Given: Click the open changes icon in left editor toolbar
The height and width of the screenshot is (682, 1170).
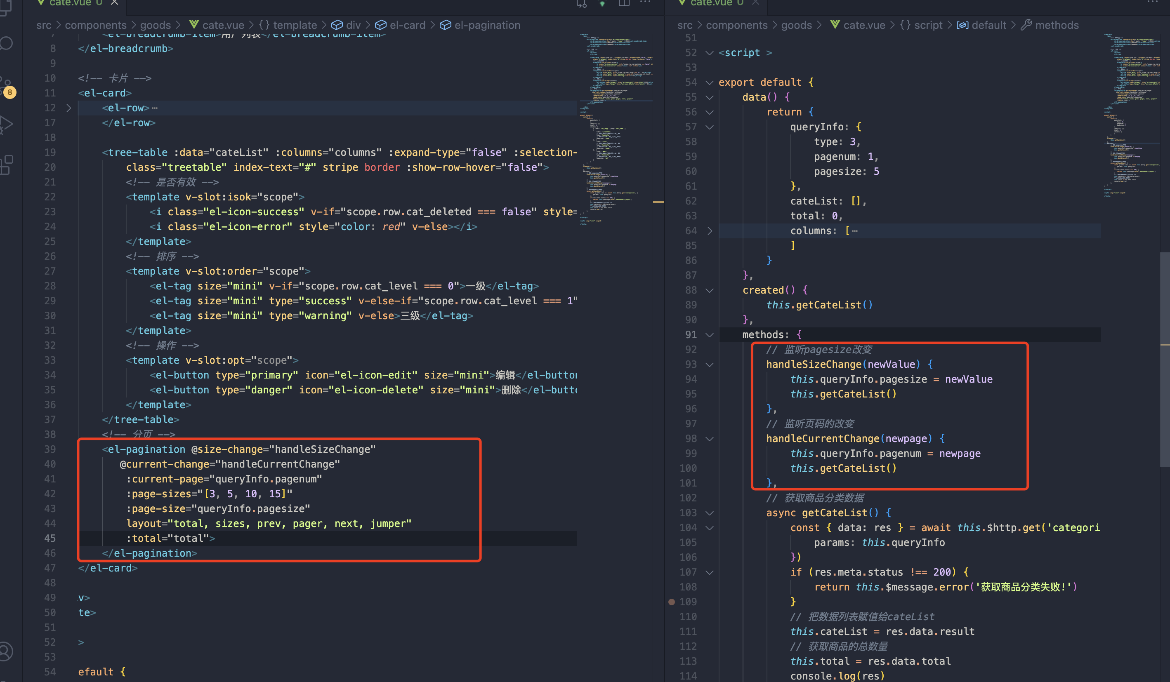Looking at the screenshot, I should tap(582, 4).
